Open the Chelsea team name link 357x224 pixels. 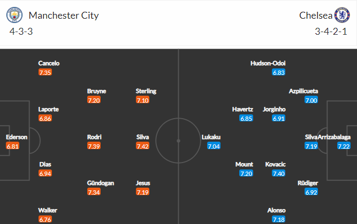[316, 16]
